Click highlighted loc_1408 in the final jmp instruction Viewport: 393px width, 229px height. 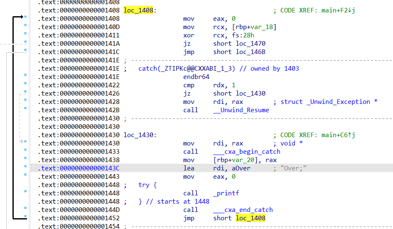click(x=251, y=218)
